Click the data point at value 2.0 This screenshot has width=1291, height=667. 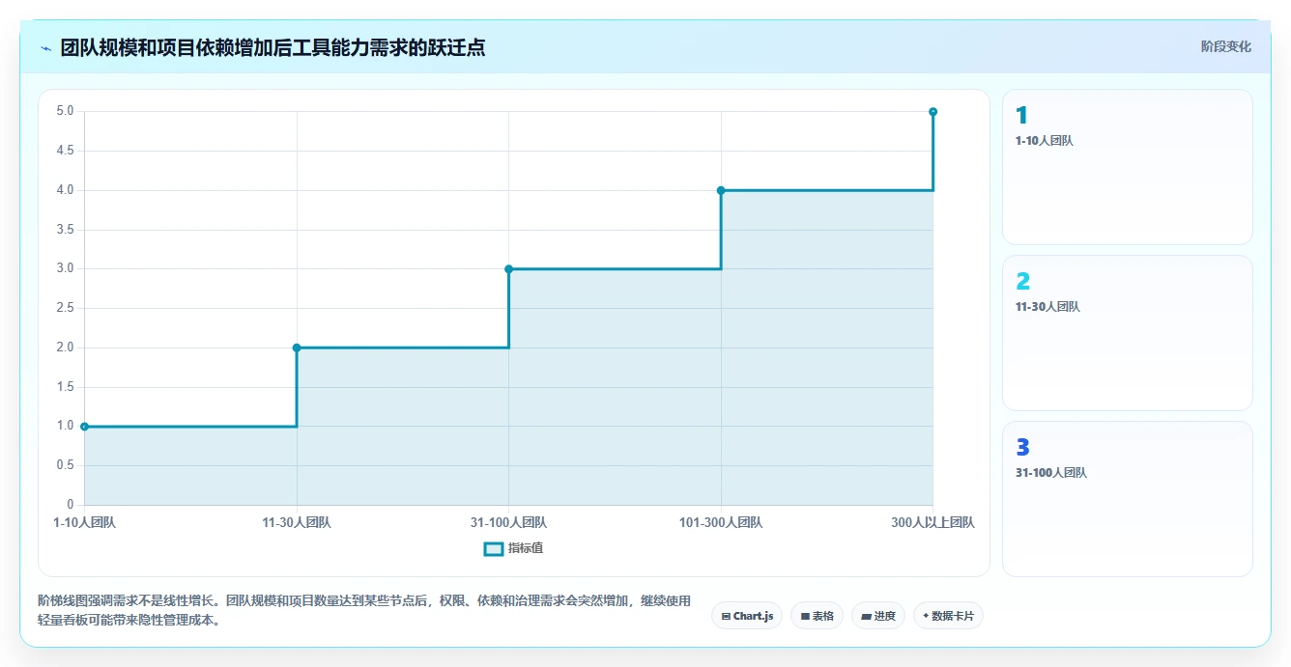coord(297,347)
